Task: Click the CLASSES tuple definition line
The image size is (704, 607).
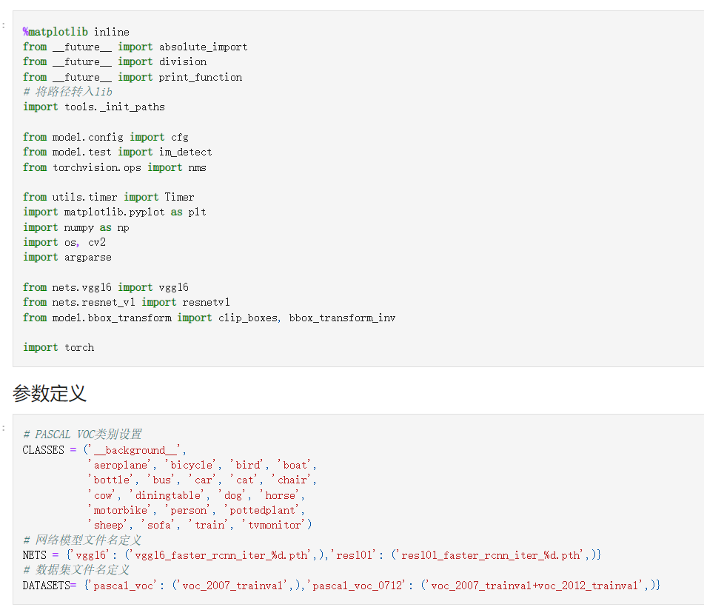Action: click(104, 450)
